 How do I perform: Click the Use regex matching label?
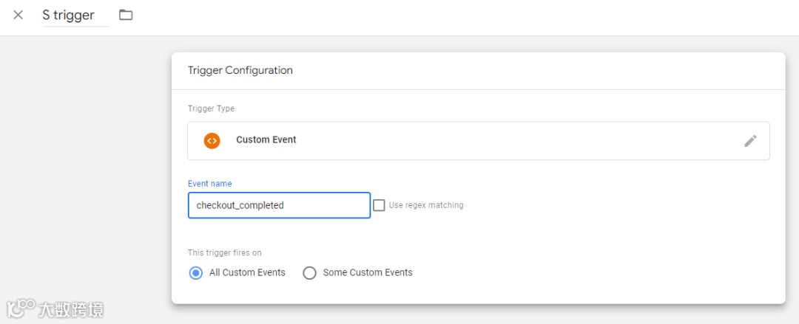(426, 205)
